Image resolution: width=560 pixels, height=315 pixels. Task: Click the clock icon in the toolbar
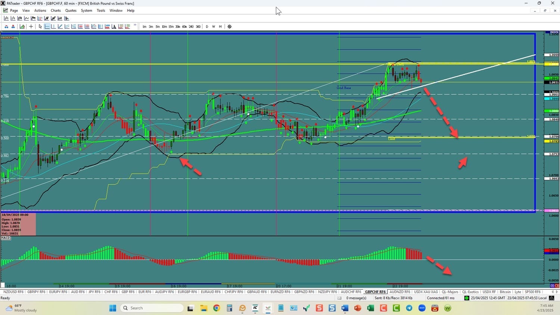[x=230, y=26]
